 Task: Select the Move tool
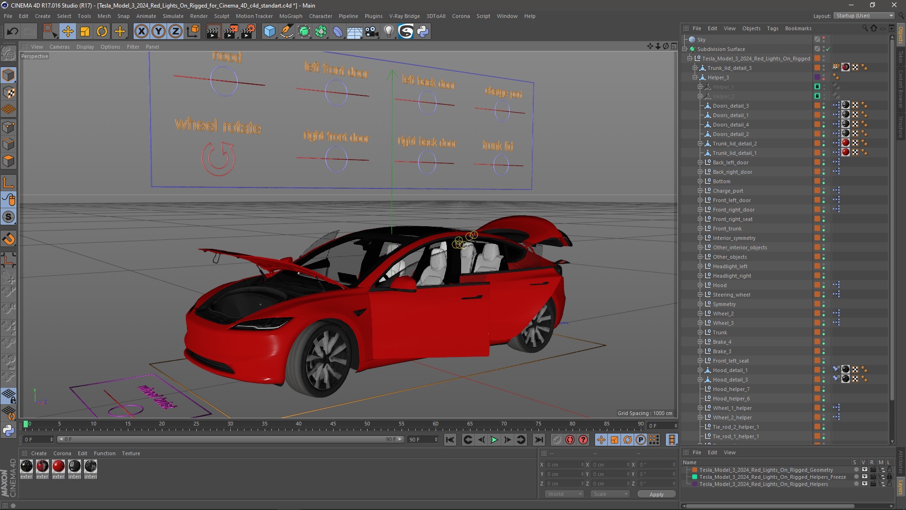(x=68, y=32)
